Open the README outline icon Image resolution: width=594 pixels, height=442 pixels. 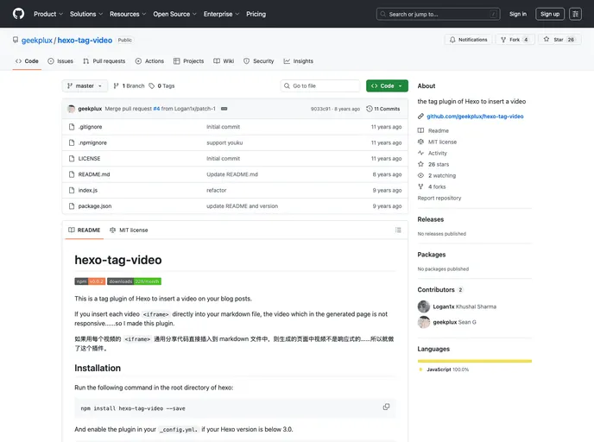pos(398,230)
